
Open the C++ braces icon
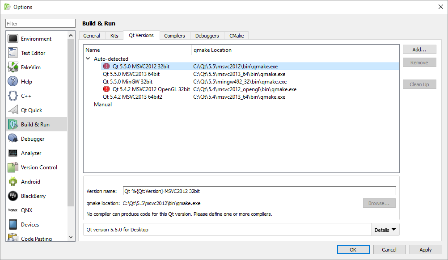[x=13, y=96]
